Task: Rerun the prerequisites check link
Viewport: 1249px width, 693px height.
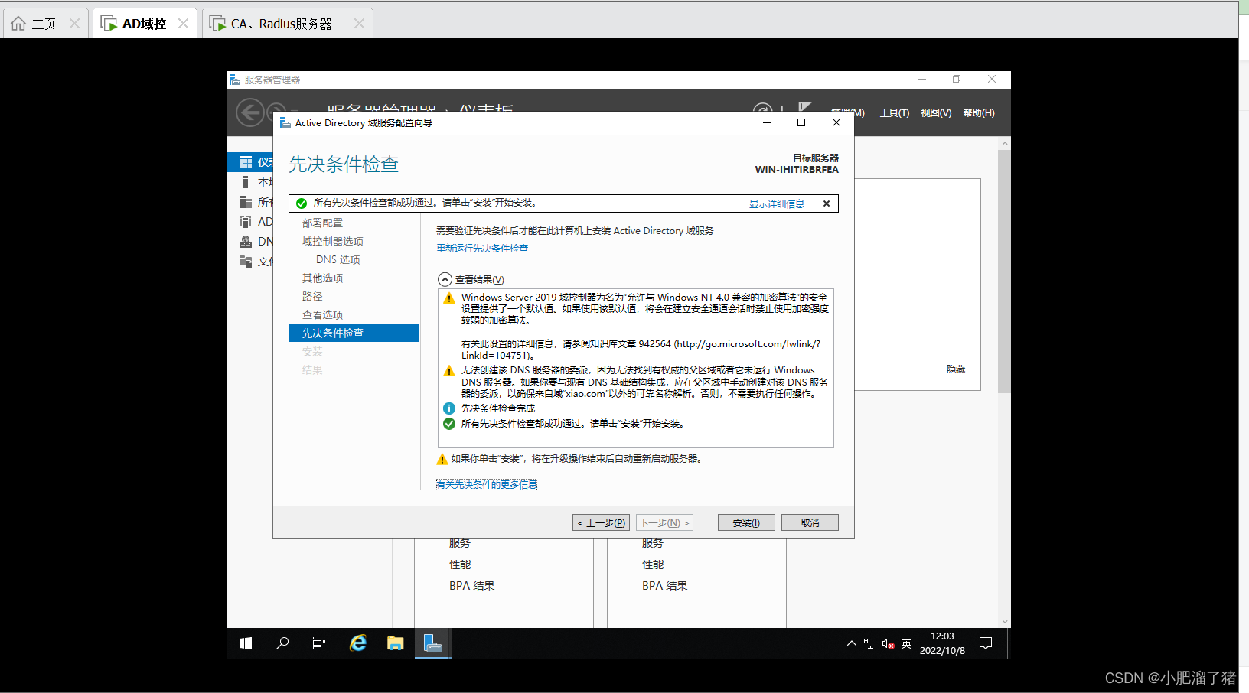Action: [482, 249]
